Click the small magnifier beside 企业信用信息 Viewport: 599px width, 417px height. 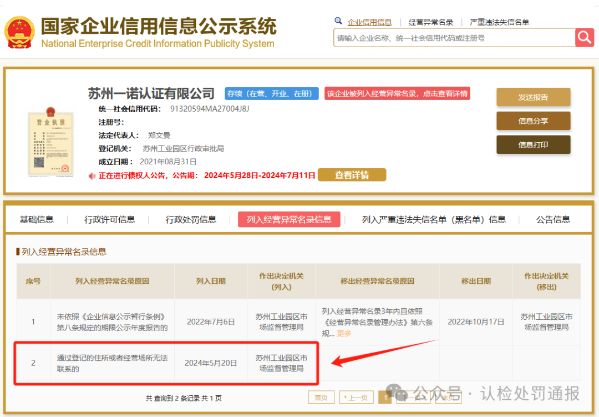click(338, 21)
